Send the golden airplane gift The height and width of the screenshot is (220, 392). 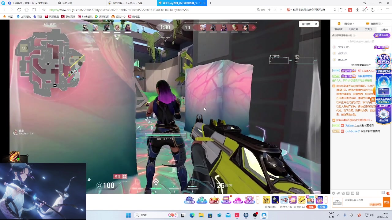(266, 200)
